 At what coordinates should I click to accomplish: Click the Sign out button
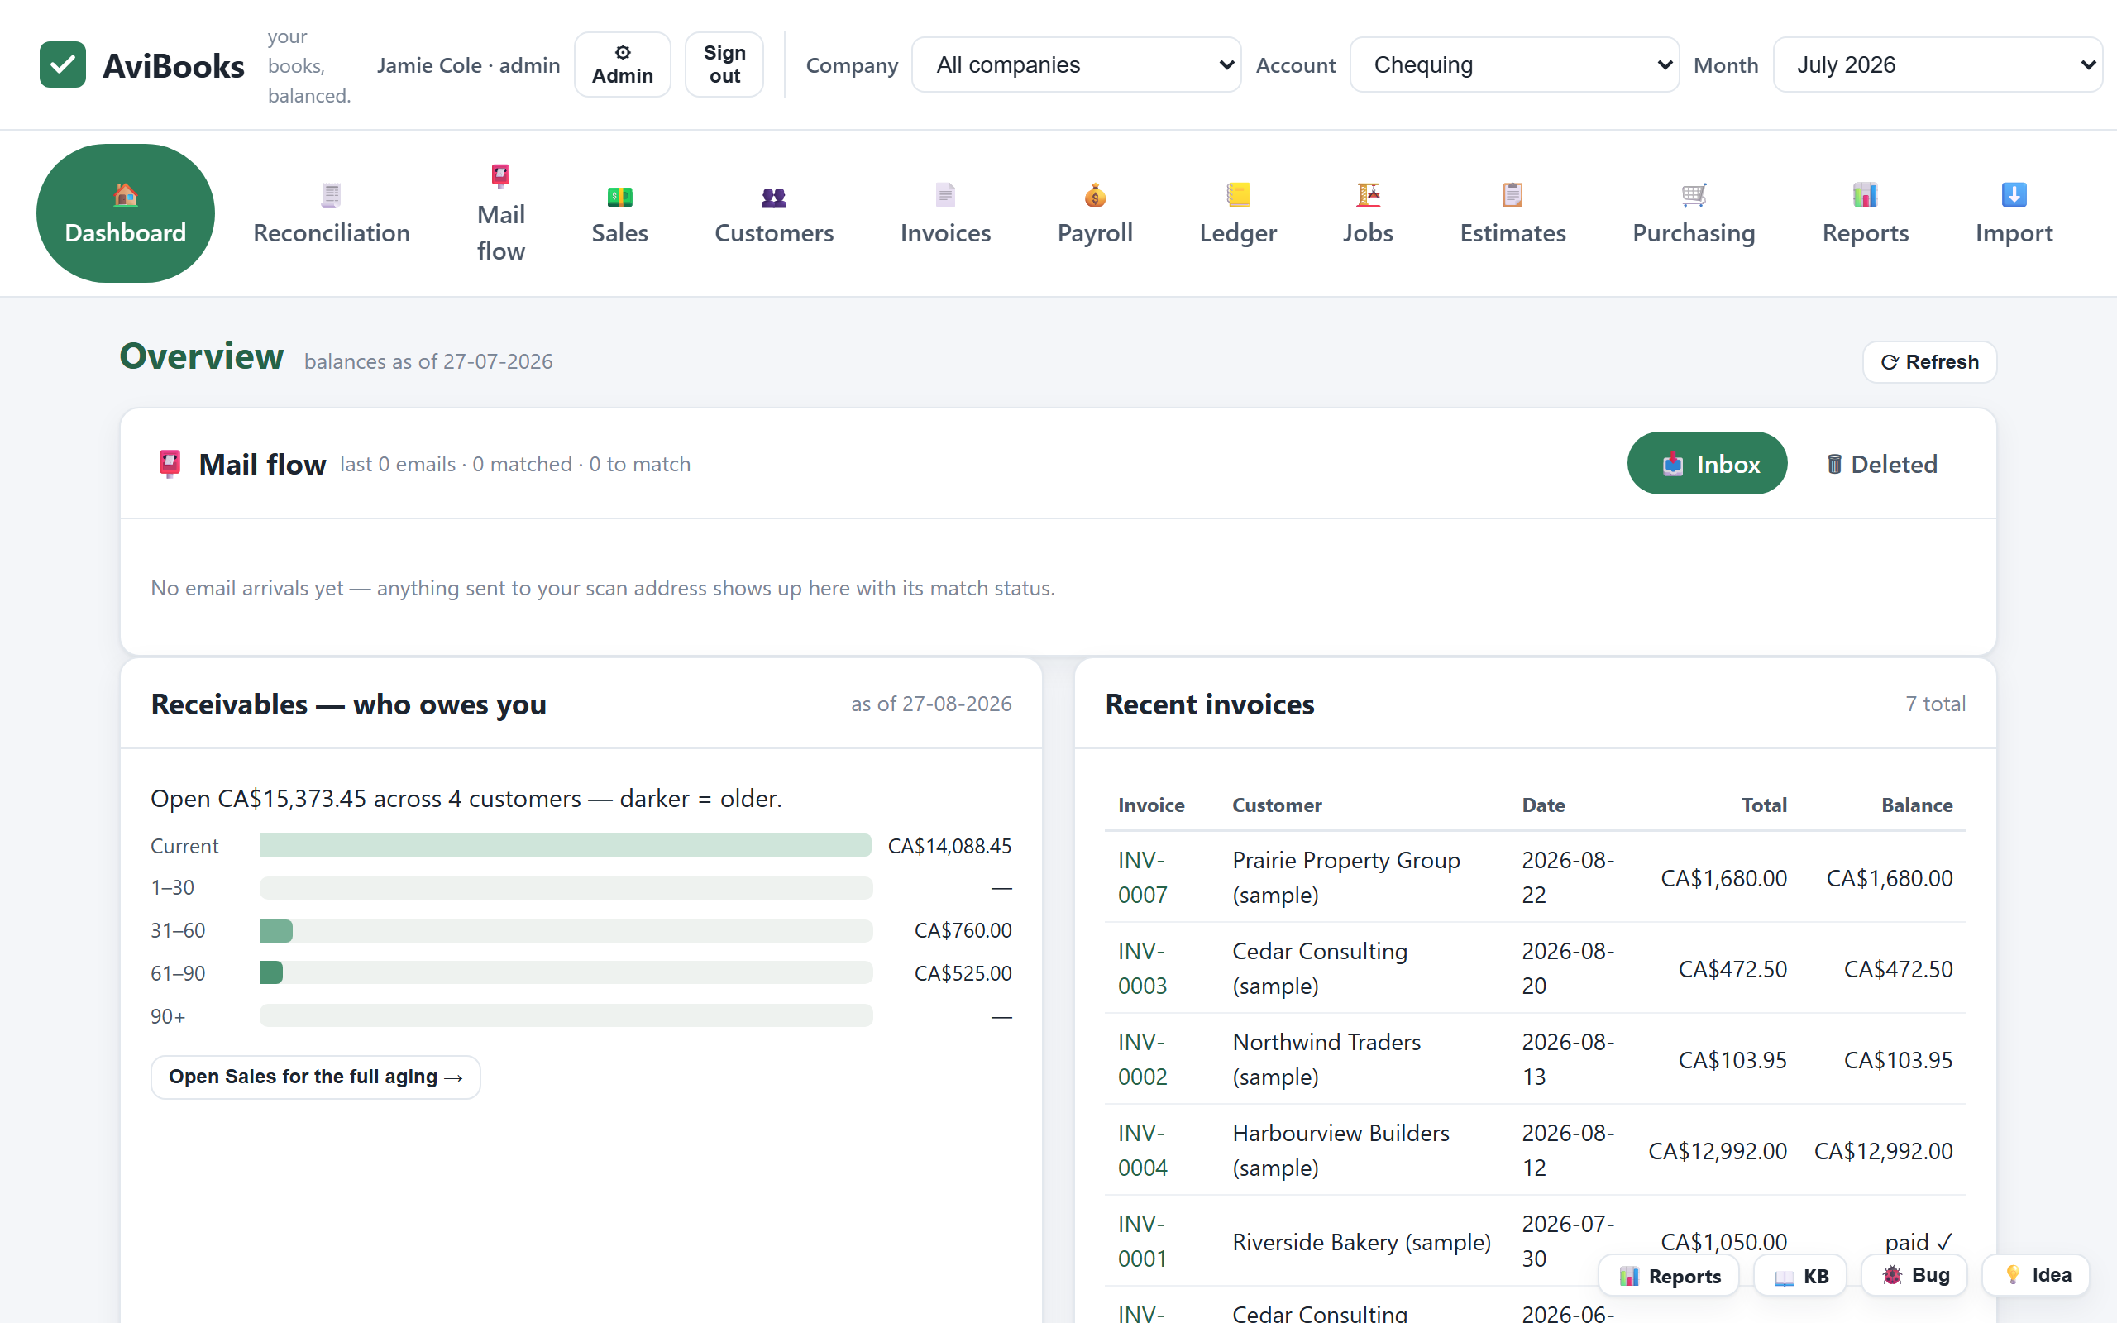724,64
